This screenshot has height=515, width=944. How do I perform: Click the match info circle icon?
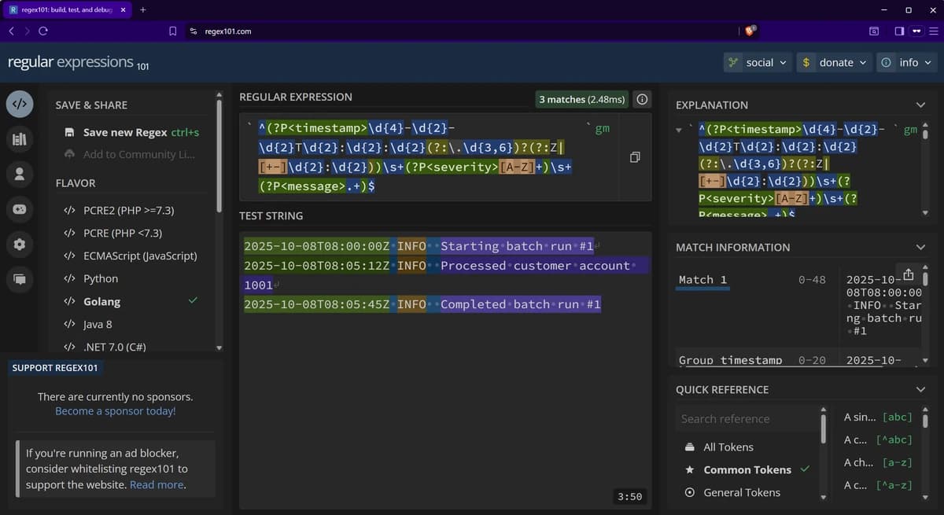643,99
